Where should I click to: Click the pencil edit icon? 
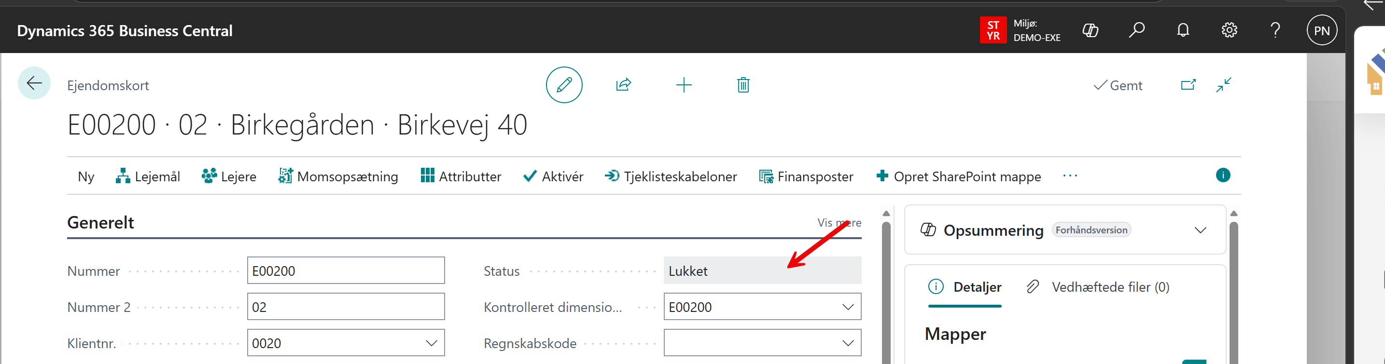(564, 85)
